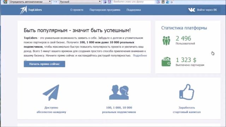
Task: Click the dictionary icon right of search field
Action: click(158, 2)
